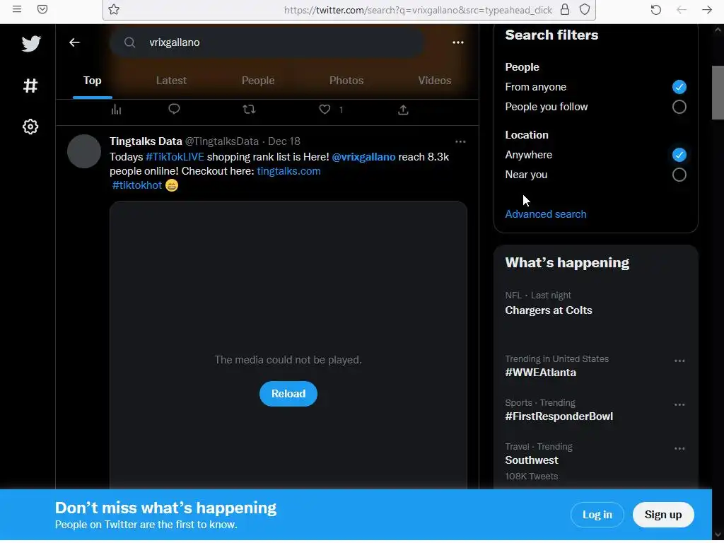Viewport: 724px width, 543px height.
Task: Share the tweet with upload icon
Action: tap(403, 110)
